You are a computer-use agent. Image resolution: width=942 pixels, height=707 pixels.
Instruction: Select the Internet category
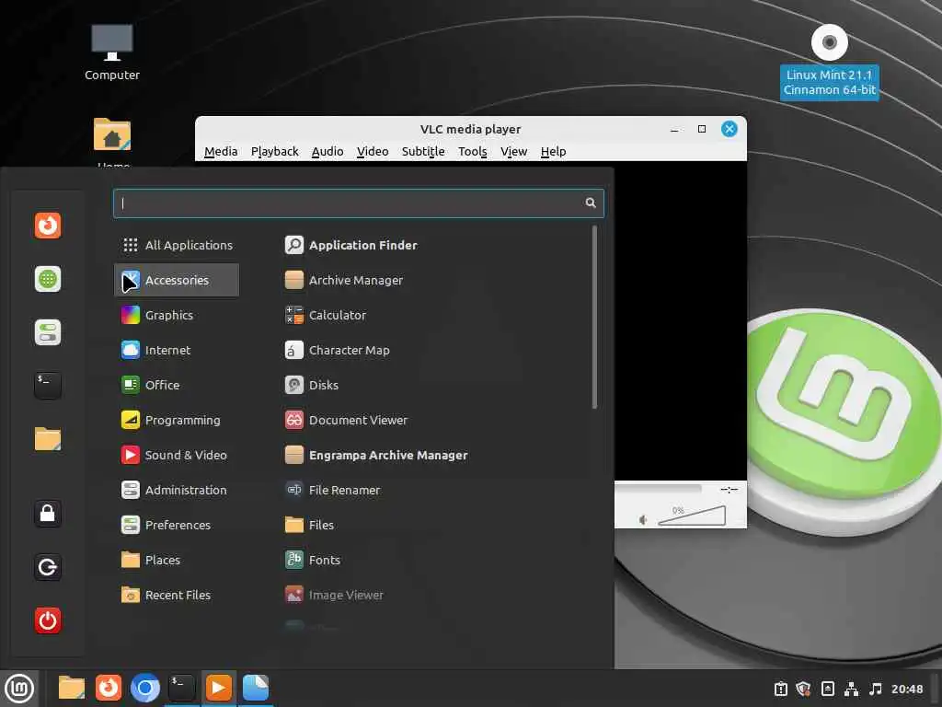point(177,350)
